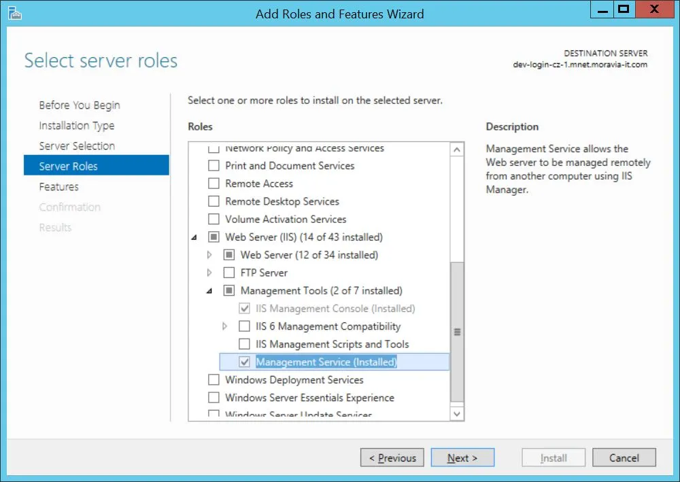Select the Windows Deployment Services checkbox
680x482 pixels.
(x=214, y=380)
